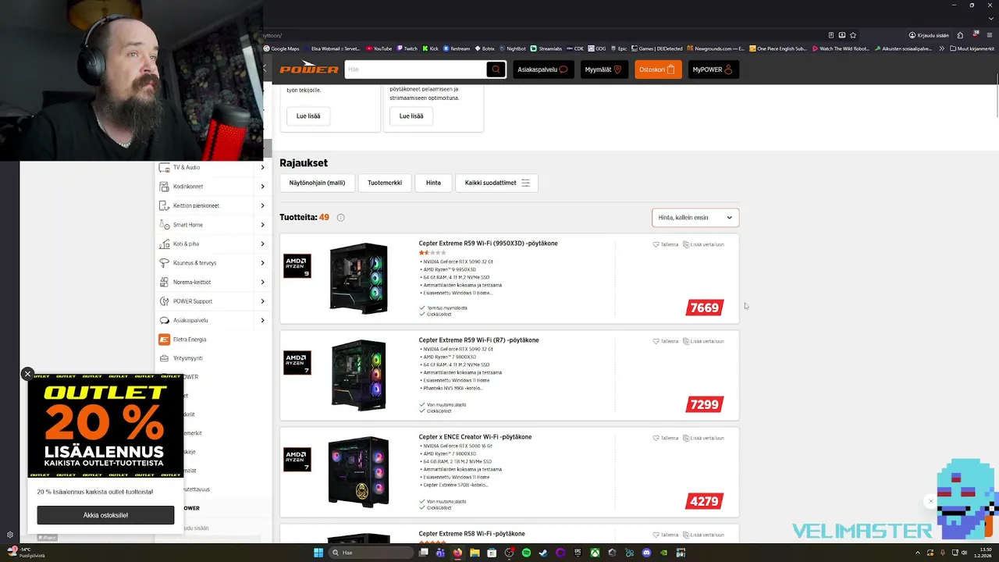Screen dimensions: 999x562
Task: Open the Tuotemerkki filter
Action: (385, 183)
